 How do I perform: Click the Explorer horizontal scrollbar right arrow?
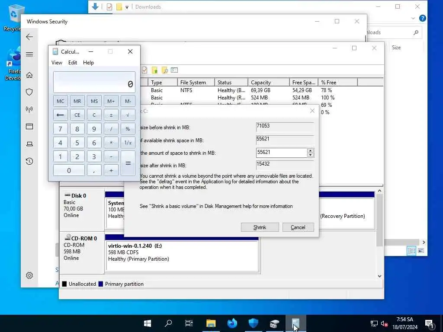click(424, 242)
